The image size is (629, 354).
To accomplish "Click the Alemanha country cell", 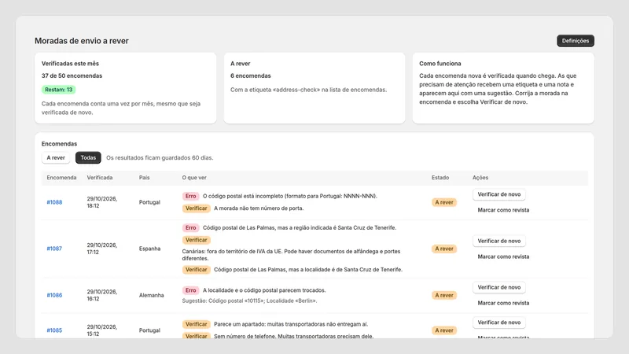I will [151, 295].
